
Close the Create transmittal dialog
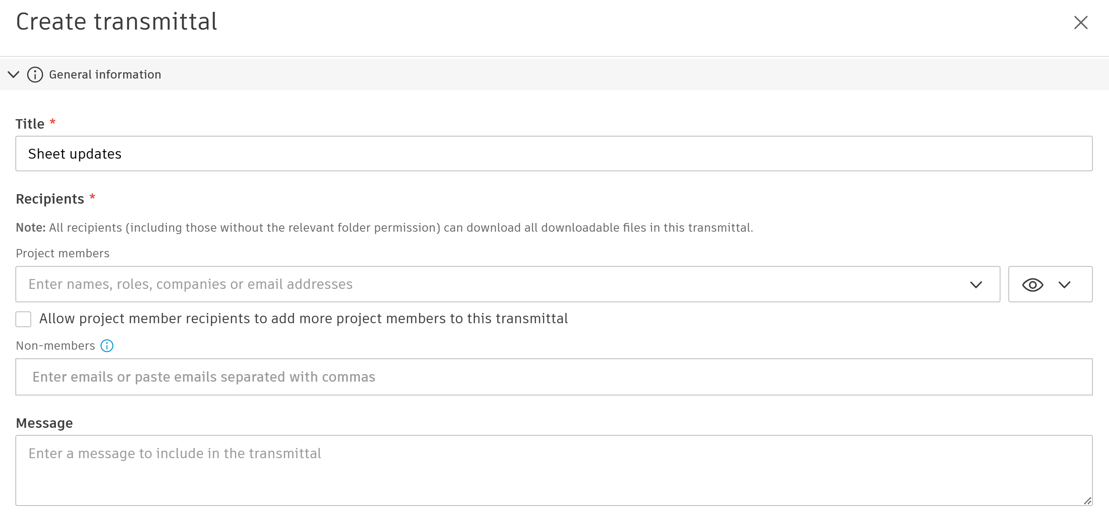pyautogui.click(x=1080, y=22)
